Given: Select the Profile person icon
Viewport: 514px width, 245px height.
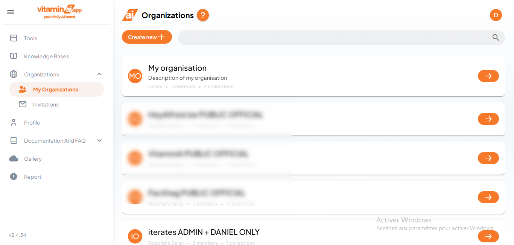Looking at the screenshot, I should (14, 122).
